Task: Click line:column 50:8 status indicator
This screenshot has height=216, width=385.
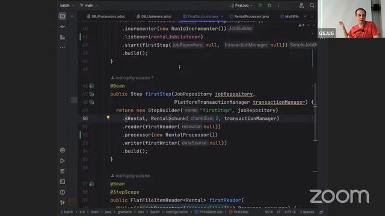Action: (269, 212)
